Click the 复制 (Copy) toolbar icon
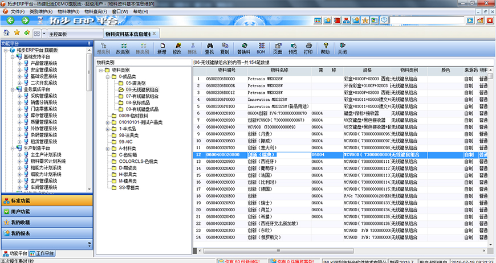The height and width of the screenshot is (263, 496). pos(224,47)
